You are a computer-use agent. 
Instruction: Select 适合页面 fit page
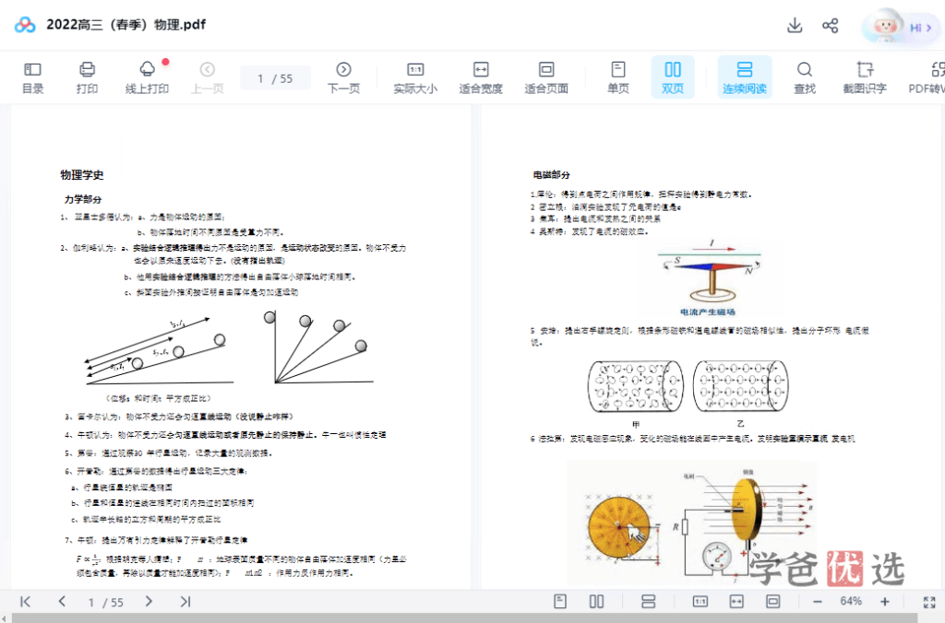(x=546, y=78)
